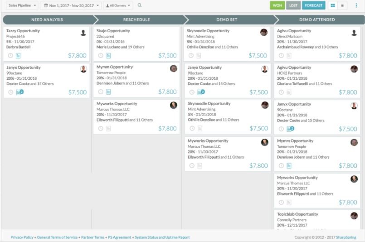Open the Sales Pipeline dropdown
Screen dimensions: 365x242
coord(22,5)
